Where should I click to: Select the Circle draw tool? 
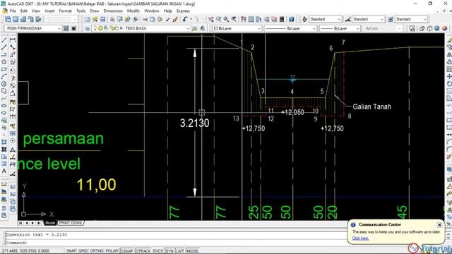click(4, 84)
